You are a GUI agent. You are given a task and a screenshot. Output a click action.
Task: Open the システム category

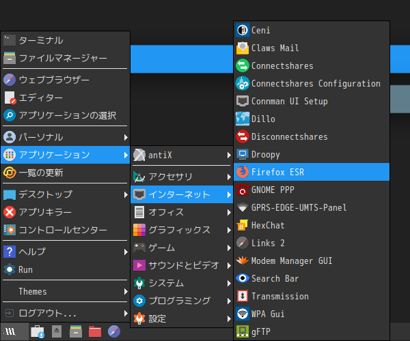(x=182, y=283)
